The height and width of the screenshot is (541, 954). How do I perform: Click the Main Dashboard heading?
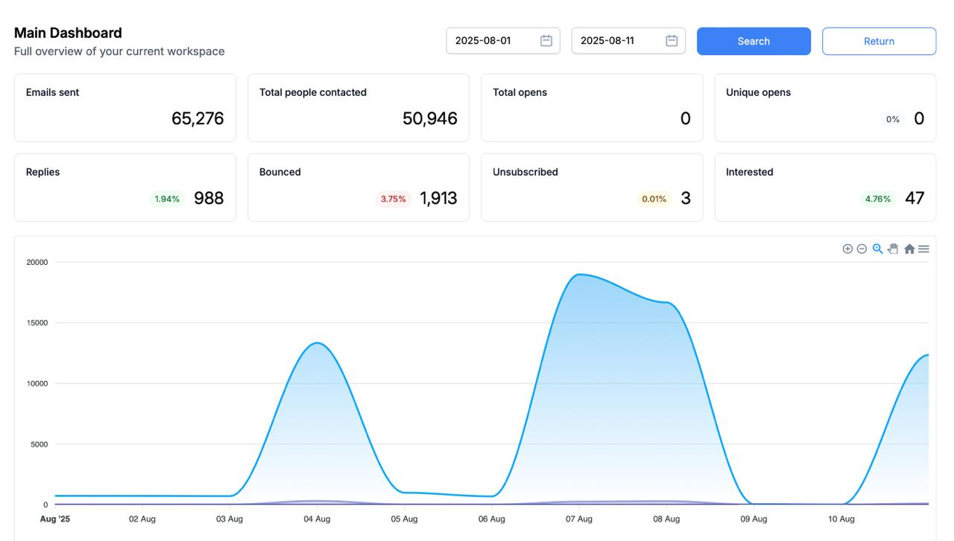click(x=67, y=32)
